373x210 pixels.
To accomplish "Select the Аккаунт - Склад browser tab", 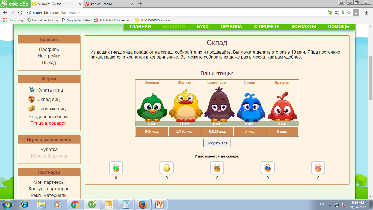I will click(x=57, y=4).
